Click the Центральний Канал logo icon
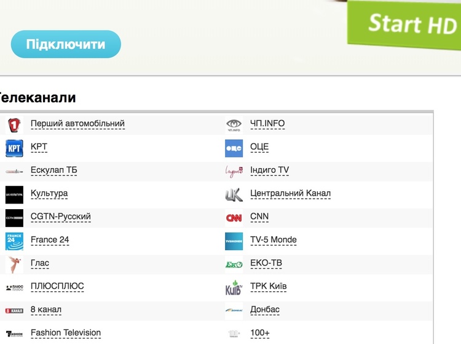This screenshot has height=344, width=461. pos(234,194)
